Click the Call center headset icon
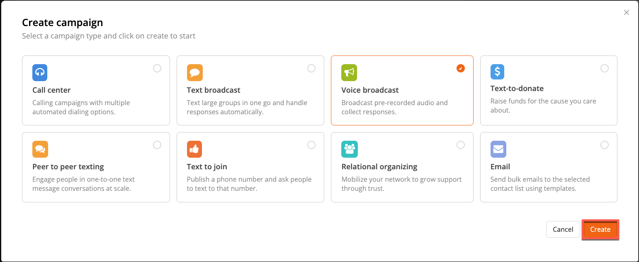 (x=40, y=72)
